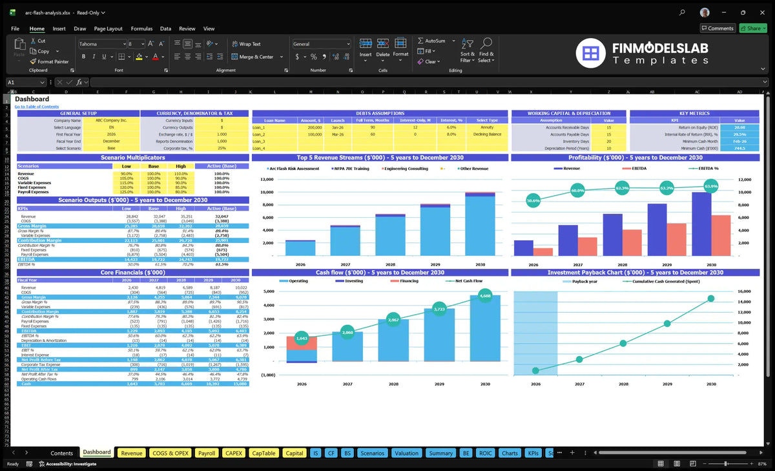
Task: Expand the formula bar
Action: (764, 82)
